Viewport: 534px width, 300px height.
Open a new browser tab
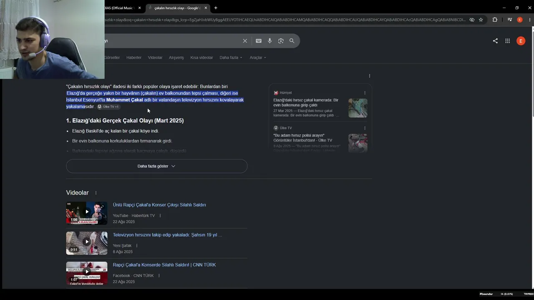[216, 8]
